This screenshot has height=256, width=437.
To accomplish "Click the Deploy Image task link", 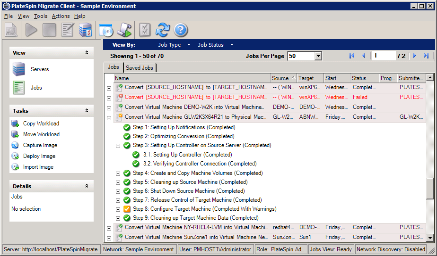I will 39,156.
